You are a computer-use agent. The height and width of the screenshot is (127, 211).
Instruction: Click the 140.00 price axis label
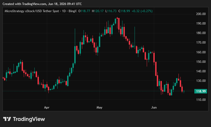[201, 71]
